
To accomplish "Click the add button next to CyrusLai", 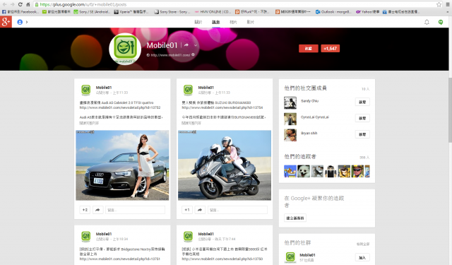I will click(362, 118).
